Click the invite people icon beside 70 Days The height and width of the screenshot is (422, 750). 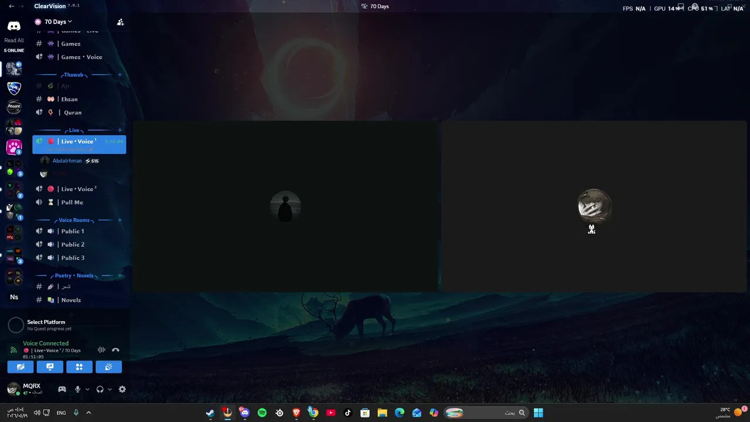tap(120, 22)
